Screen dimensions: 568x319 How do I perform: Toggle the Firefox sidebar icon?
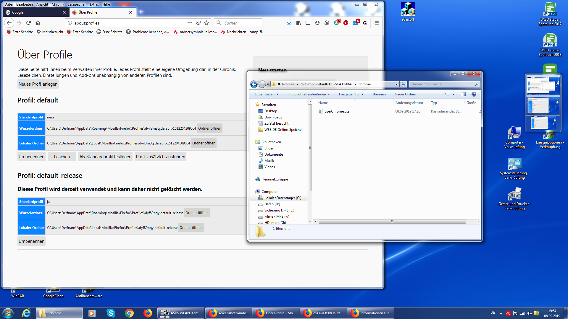tap(308, 23)
